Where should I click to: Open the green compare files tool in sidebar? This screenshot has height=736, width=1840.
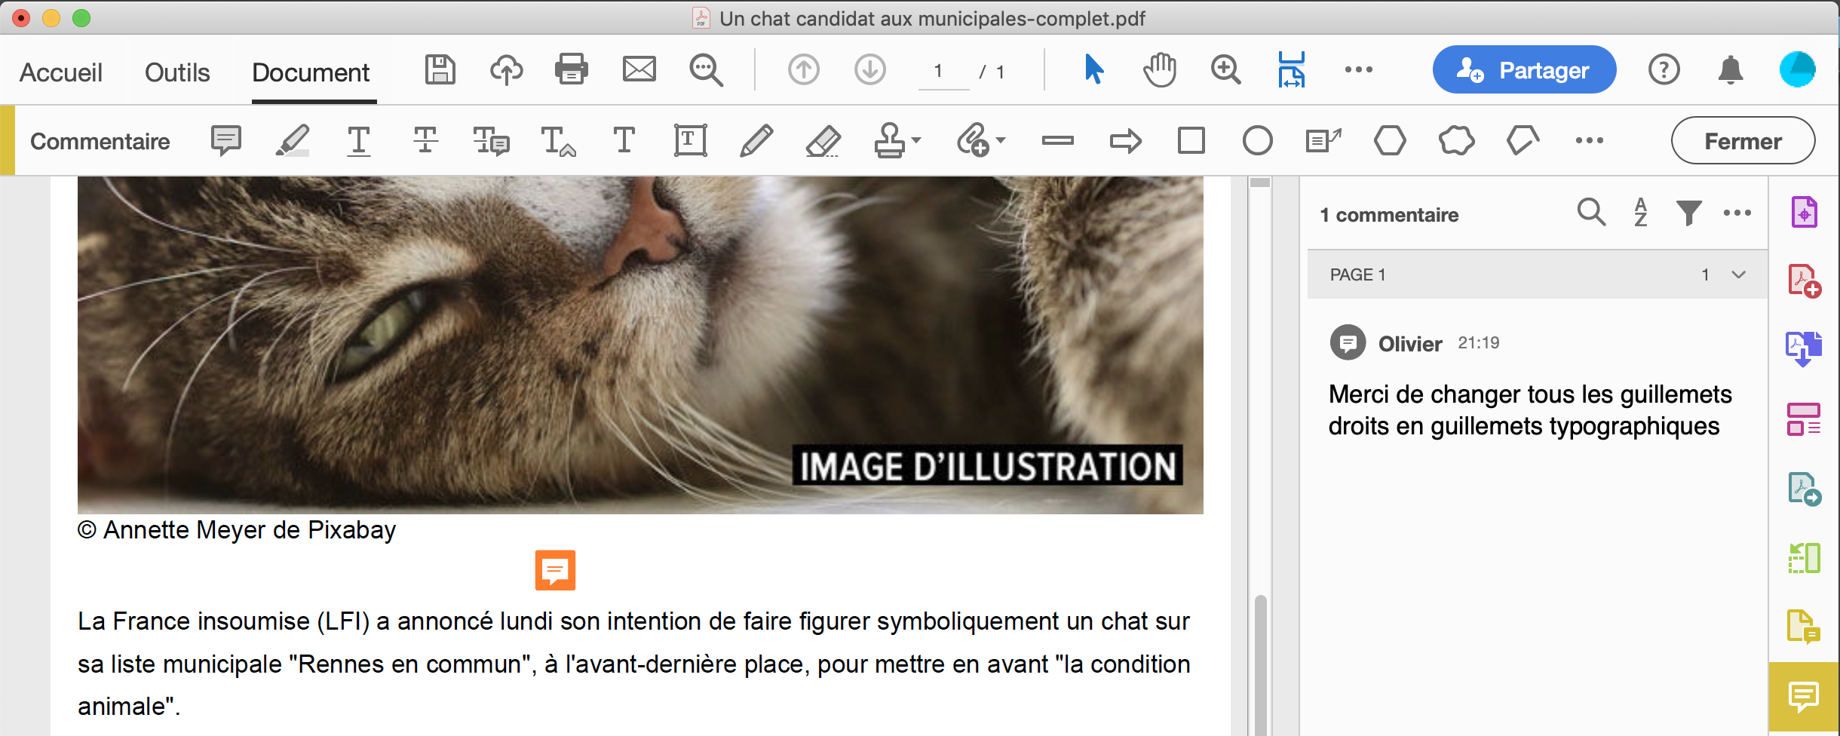[x=1805, y=557]
